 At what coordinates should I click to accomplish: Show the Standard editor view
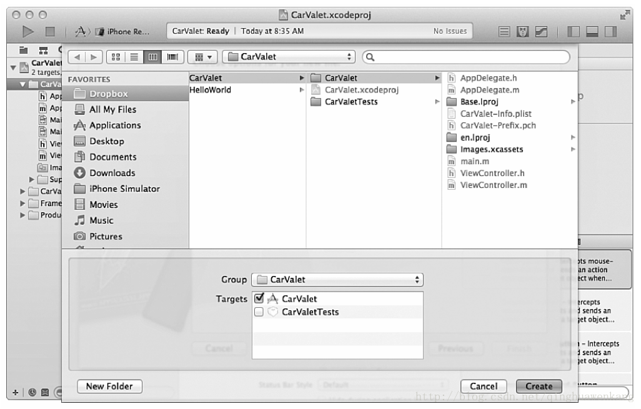point(504,31)
